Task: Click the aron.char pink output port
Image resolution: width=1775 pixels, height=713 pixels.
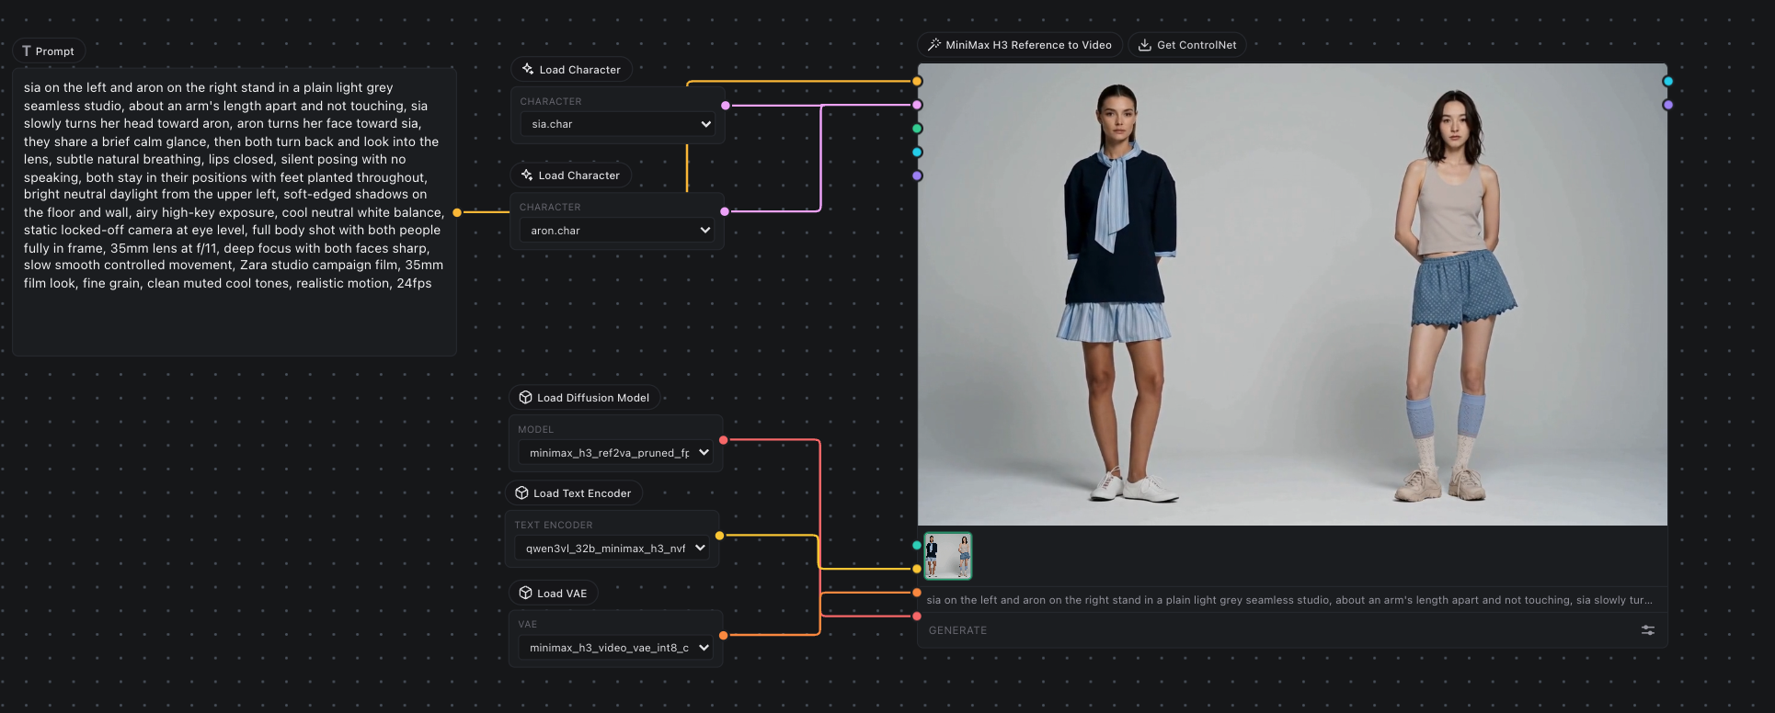Action: coord(725,211)
